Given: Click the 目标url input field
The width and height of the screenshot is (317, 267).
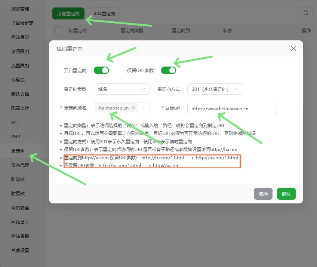Looking at the screenshot, I should coord(232,108).
